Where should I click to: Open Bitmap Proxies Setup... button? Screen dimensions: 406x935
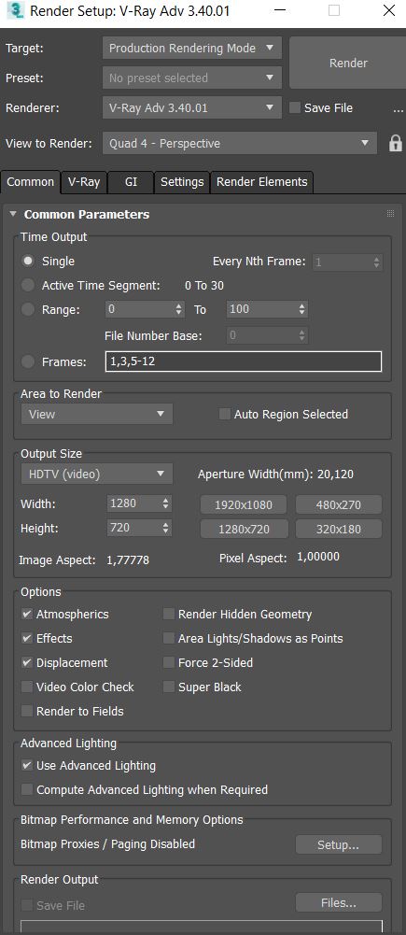coord(339,845)
